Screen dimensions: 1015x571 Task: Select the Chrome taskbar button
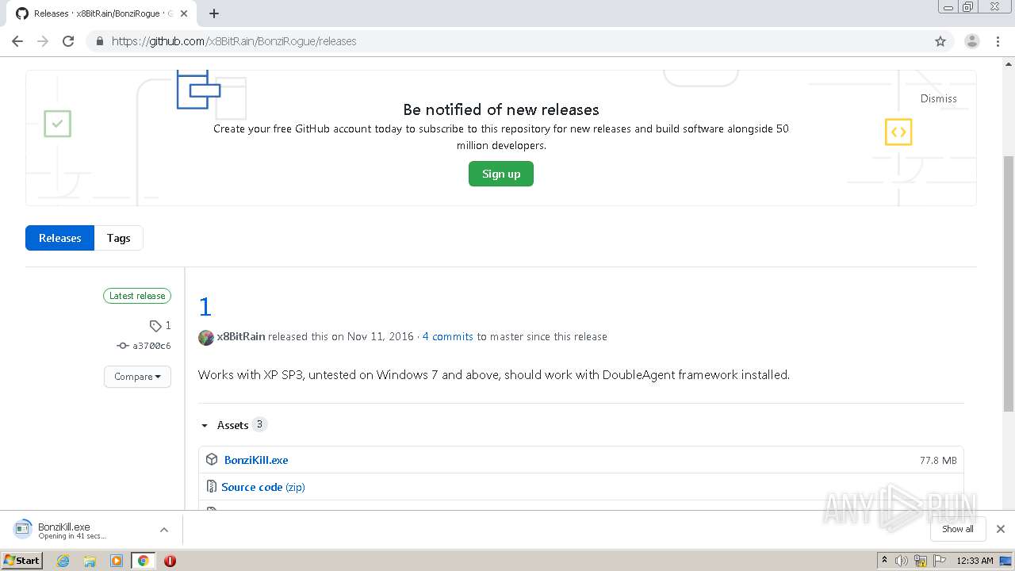click(144, 561)
